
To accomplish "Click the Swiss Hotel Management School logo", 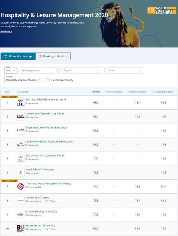I will click(x=21, y=159).
